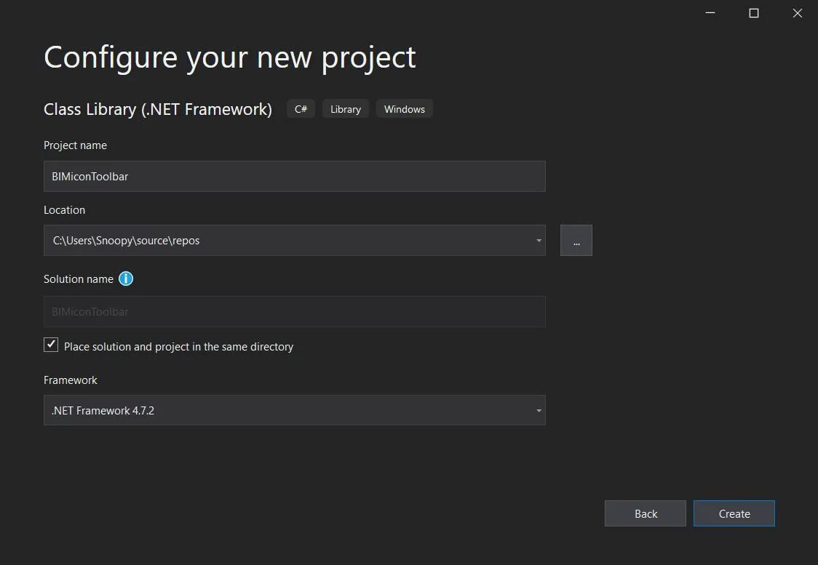Uncheck Place solution and project in same directory
818x565 pixels.
pos(51,345)
